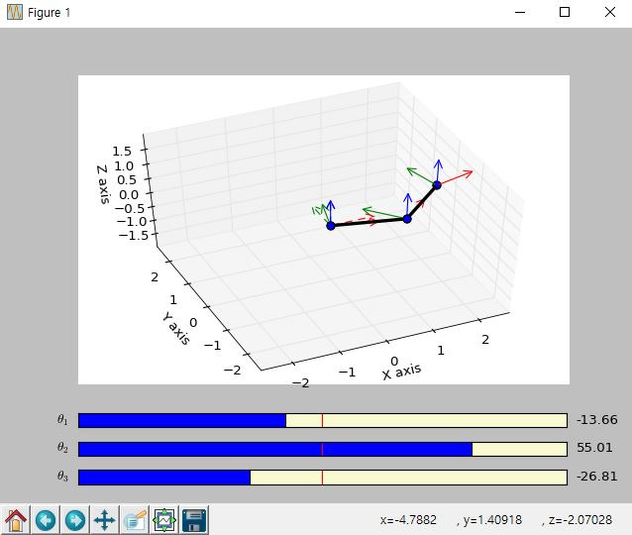This screenshot has height=535, width=632.
Task: Click the θ1 value -13.66
Action: 597,420
